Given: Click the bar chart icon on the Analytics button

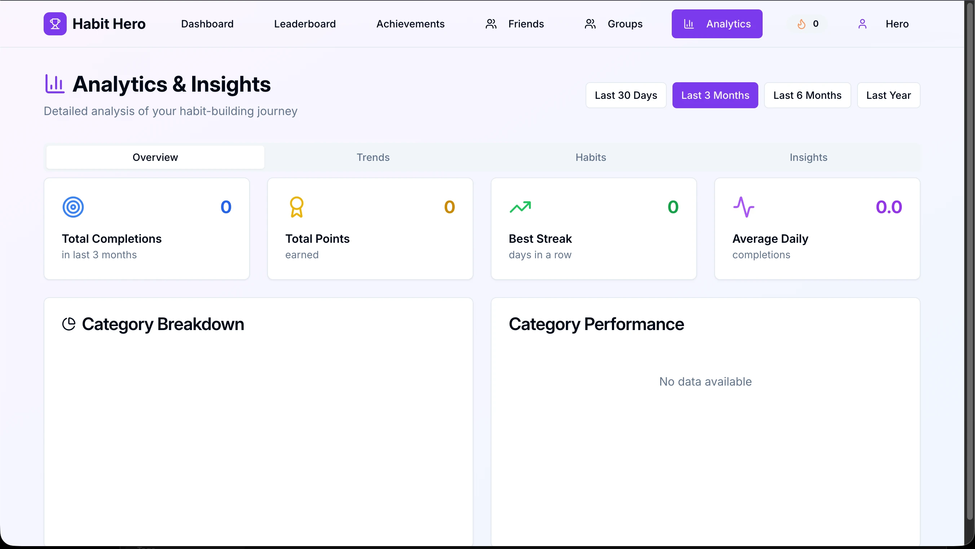Looking at the screenshot, I should point(688,24).
